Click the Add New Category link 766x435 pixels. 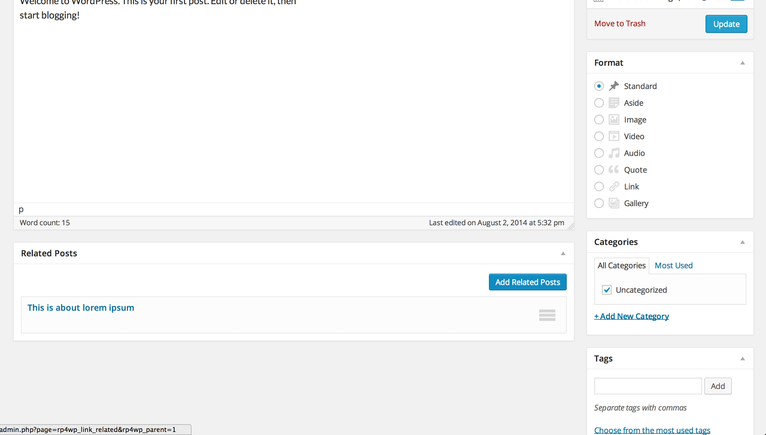(631, 316)
